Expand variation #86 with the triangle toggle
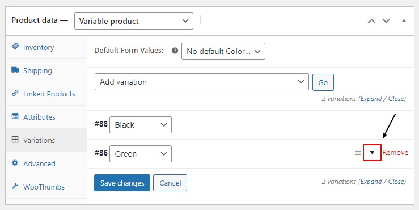This screenshot has height=210, width=419. click(x=372, y=153)
